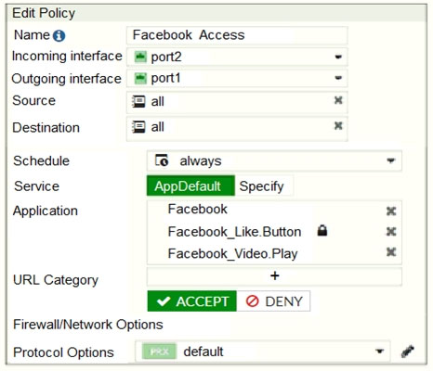Open the Protocol Options default dropdown
433x371 pixels.
coord(262,352)
